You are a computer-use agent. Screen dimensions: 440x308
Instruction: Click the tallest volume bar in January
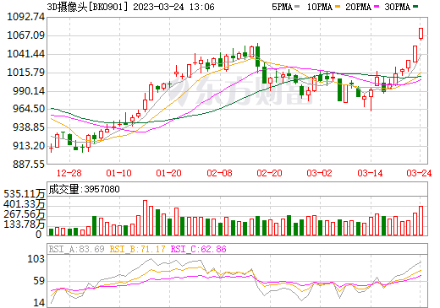click(145, 218)
